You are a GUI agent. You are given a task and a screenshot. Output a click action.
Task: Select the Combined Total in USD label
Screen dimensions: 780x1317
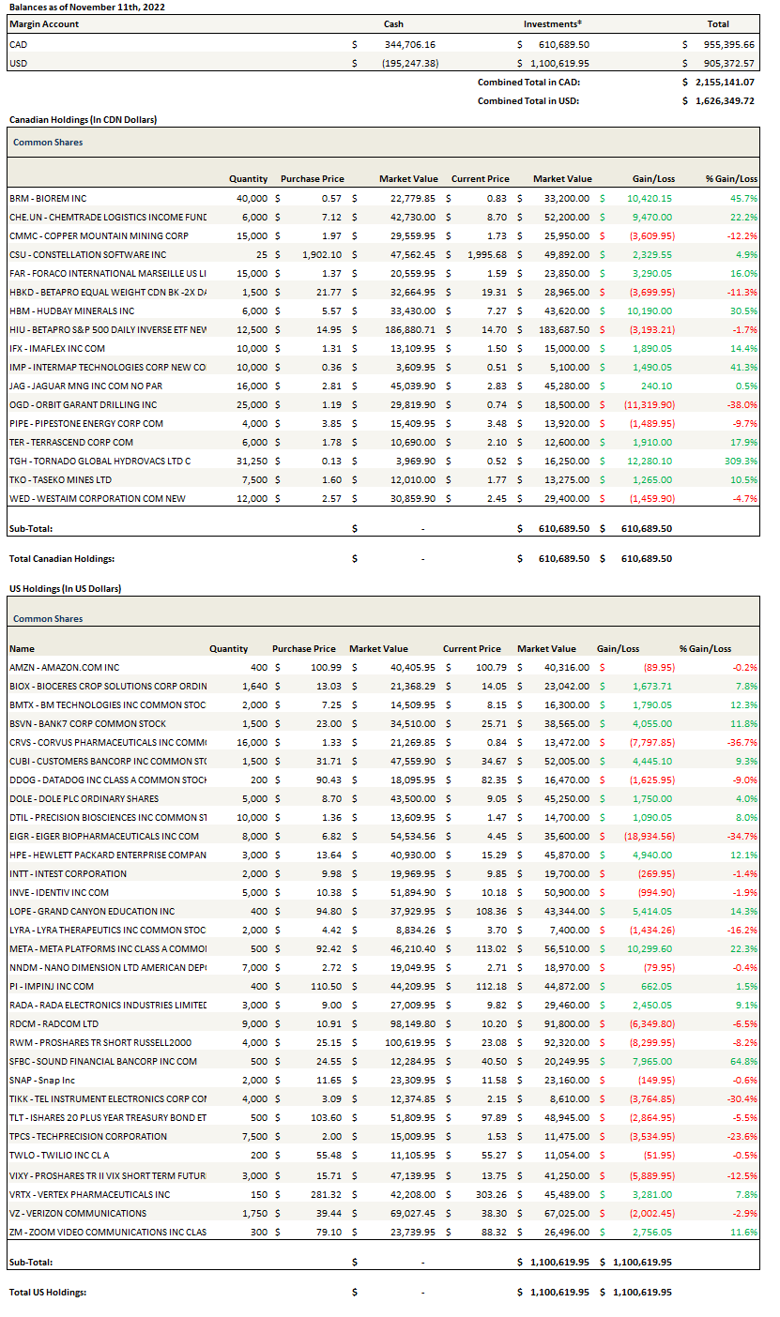pyautogui.click(x=528, y=100)
